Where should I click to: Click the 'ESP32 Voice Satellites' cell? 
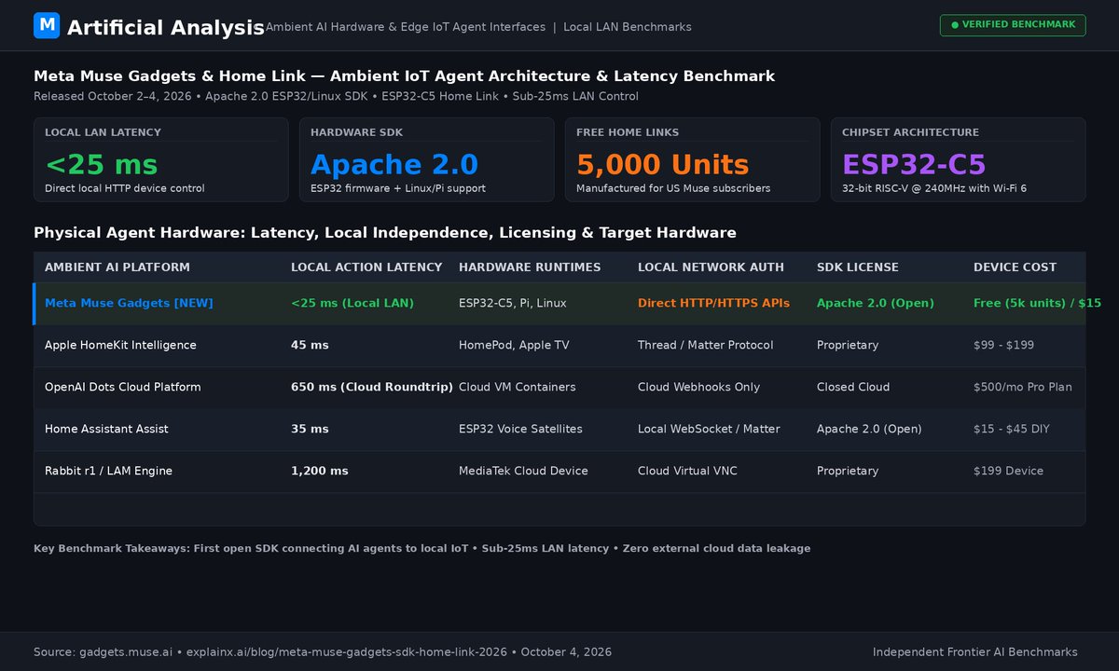[x=520, y=429]
